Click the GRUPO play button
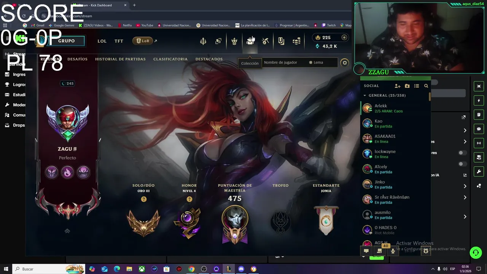487x274 pixels. (x=67, y=41)
